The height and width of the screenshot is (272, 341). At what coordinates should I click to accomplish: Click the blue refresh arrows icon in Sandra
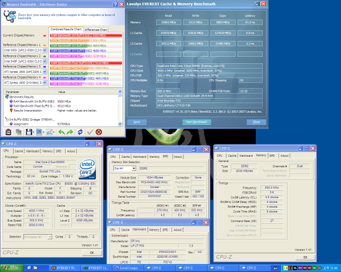(80, 132)
